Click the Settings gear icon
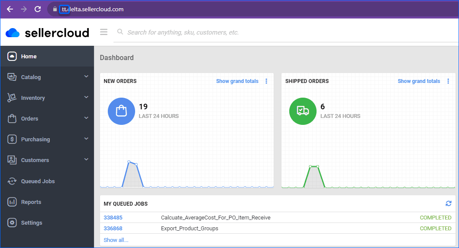 (12, 223)
